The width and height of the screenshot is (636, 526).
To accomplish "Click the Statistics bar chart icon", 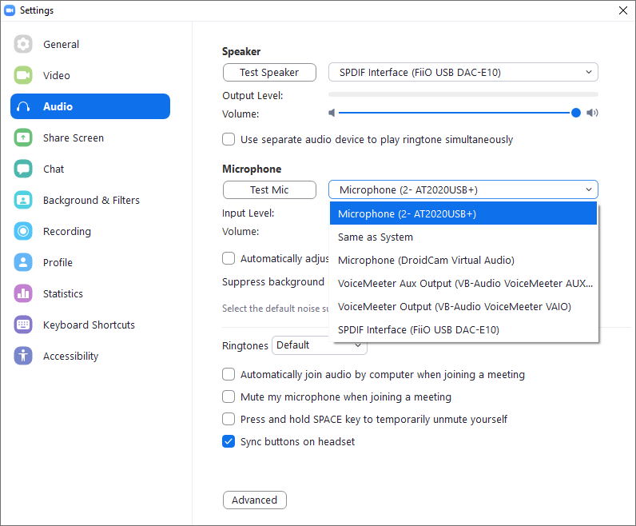I will (x=23, y=293).
